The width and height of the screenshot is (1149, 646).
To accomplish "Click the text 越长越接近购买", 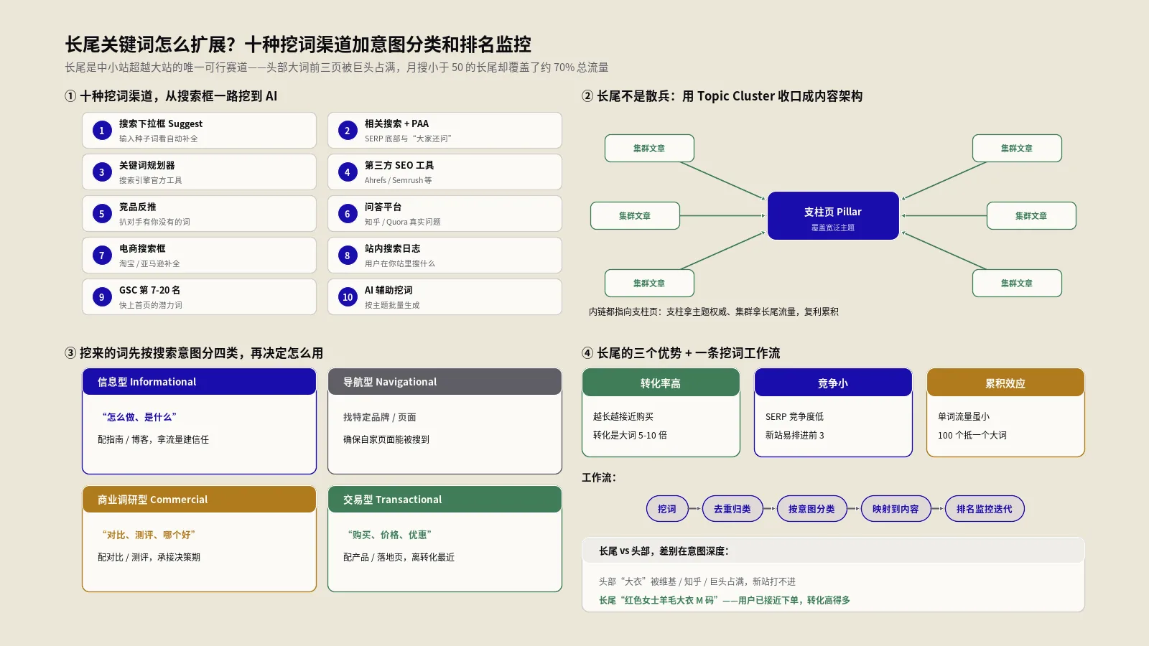I will tap(623, 416).
